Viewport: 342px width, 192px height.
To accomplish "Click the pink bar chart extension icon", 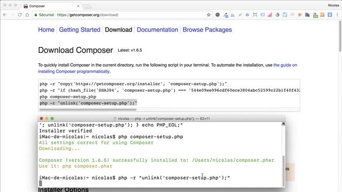I will click(x=270, y=15).
